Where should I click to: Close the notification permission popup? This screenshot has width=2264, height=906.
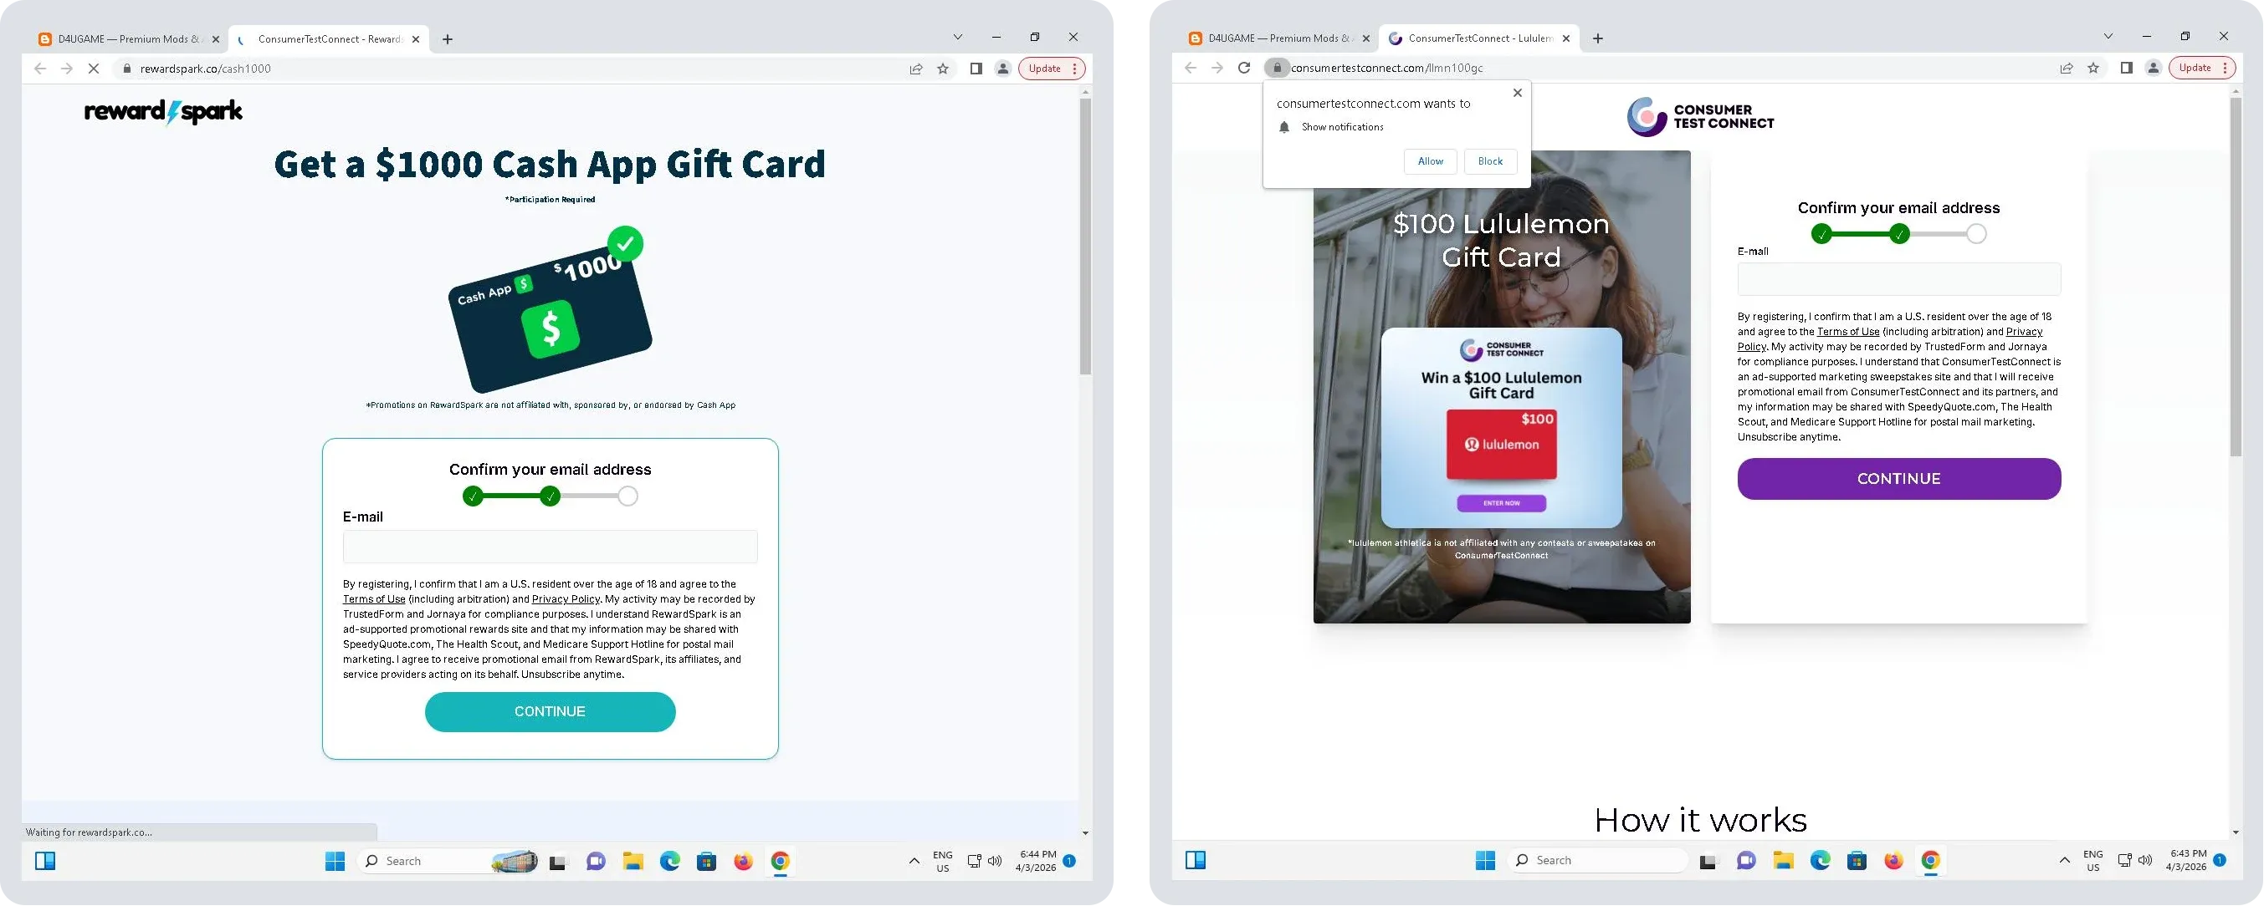pos(1517,92)
